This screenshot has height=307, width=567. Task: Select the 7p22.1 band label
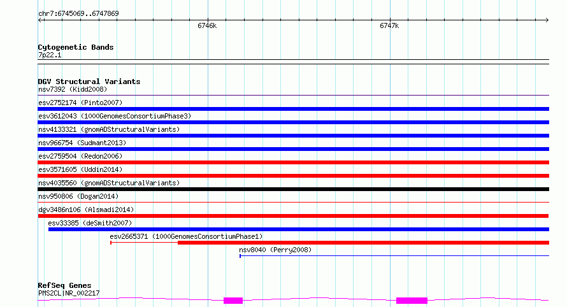coord(50,55)
